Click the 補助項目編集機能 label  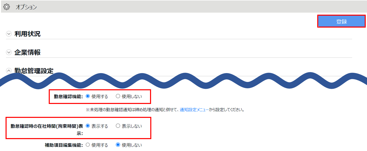coord(64,145)
